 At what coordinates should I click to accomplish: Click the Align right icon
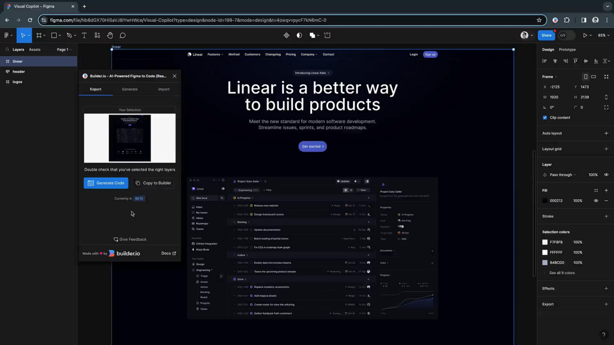565,61
